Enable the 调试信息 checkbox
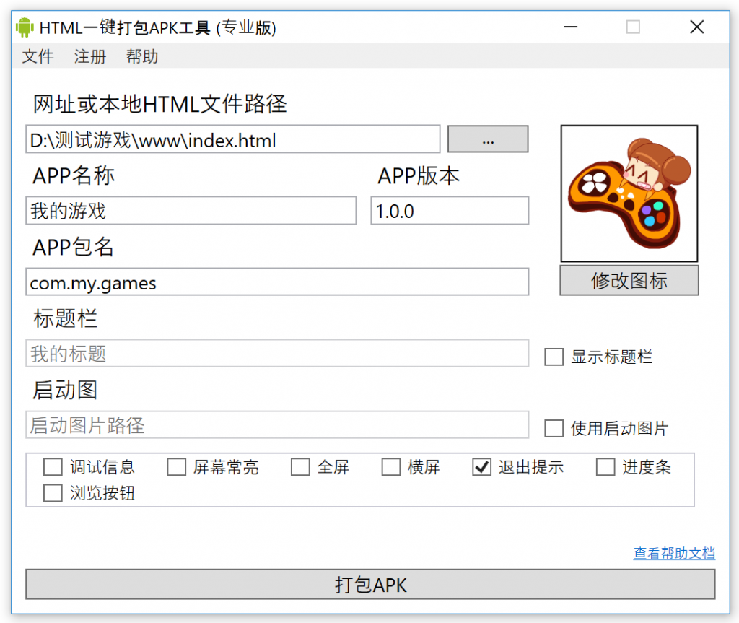Image resolution: width=739 pixels, height=623 pixels. coord(53,467)
